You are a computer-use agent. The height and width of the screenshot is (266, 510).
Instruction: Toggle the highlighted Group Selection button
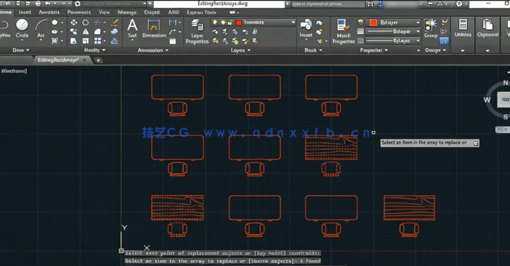click(x=445, y=41)
